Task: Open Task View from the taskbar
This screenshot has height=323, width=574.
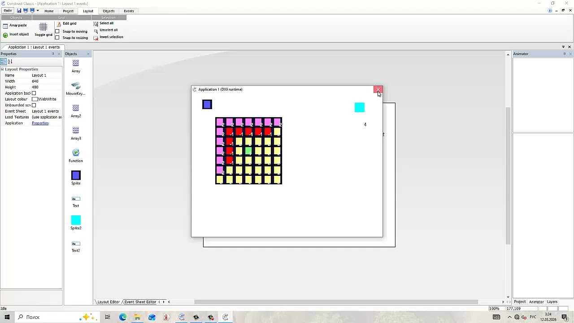Action: [108, 317]
